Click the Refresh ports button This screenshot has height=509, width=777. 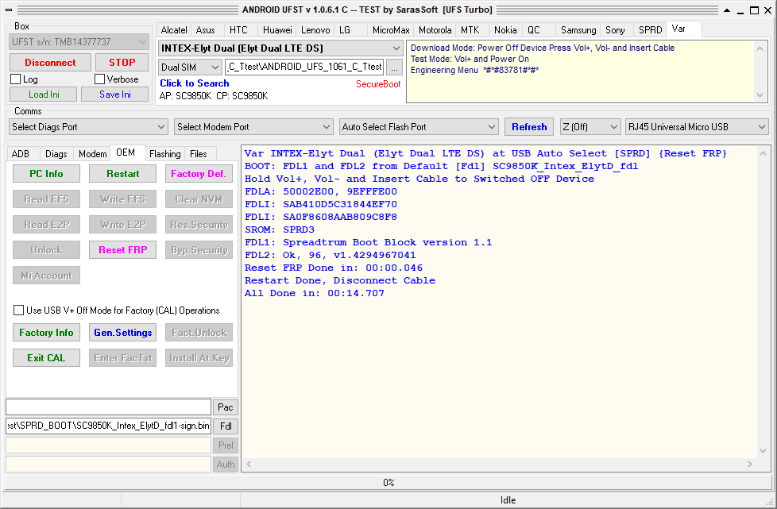529,127
